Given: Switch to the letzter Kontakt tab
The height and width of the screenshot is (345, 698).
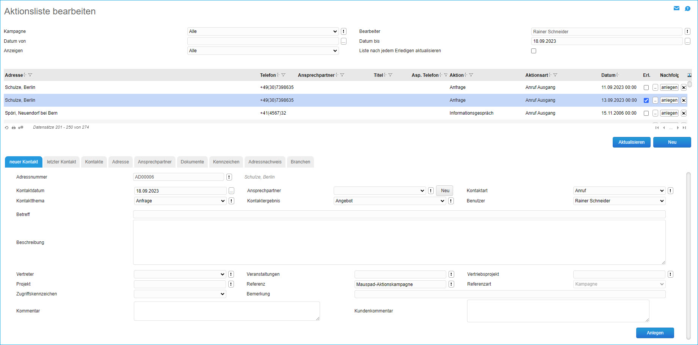Looking at the screenshot, I should [x=61, y=162].
